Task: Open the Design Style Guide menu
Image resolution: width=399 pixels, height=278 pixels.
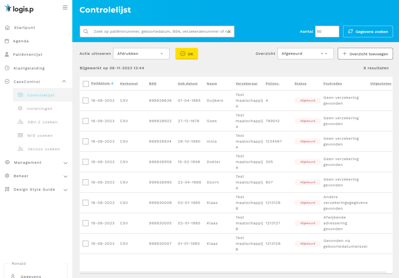Action: [x=34, y=189]
